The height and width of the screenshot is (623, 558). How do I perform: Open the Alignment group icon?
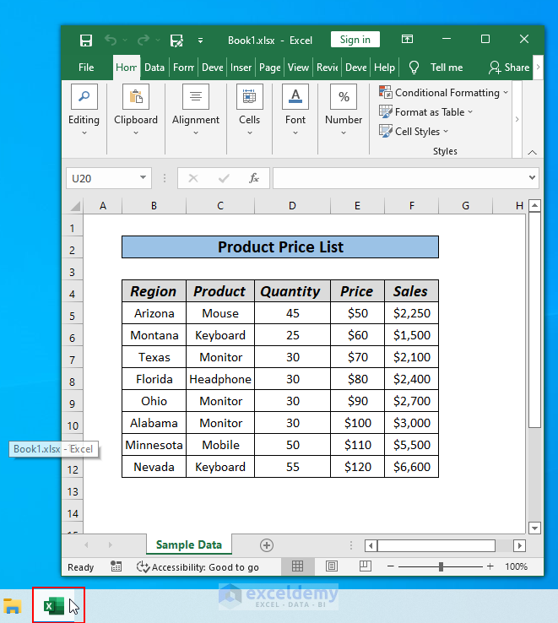click(x=196, y=96)
